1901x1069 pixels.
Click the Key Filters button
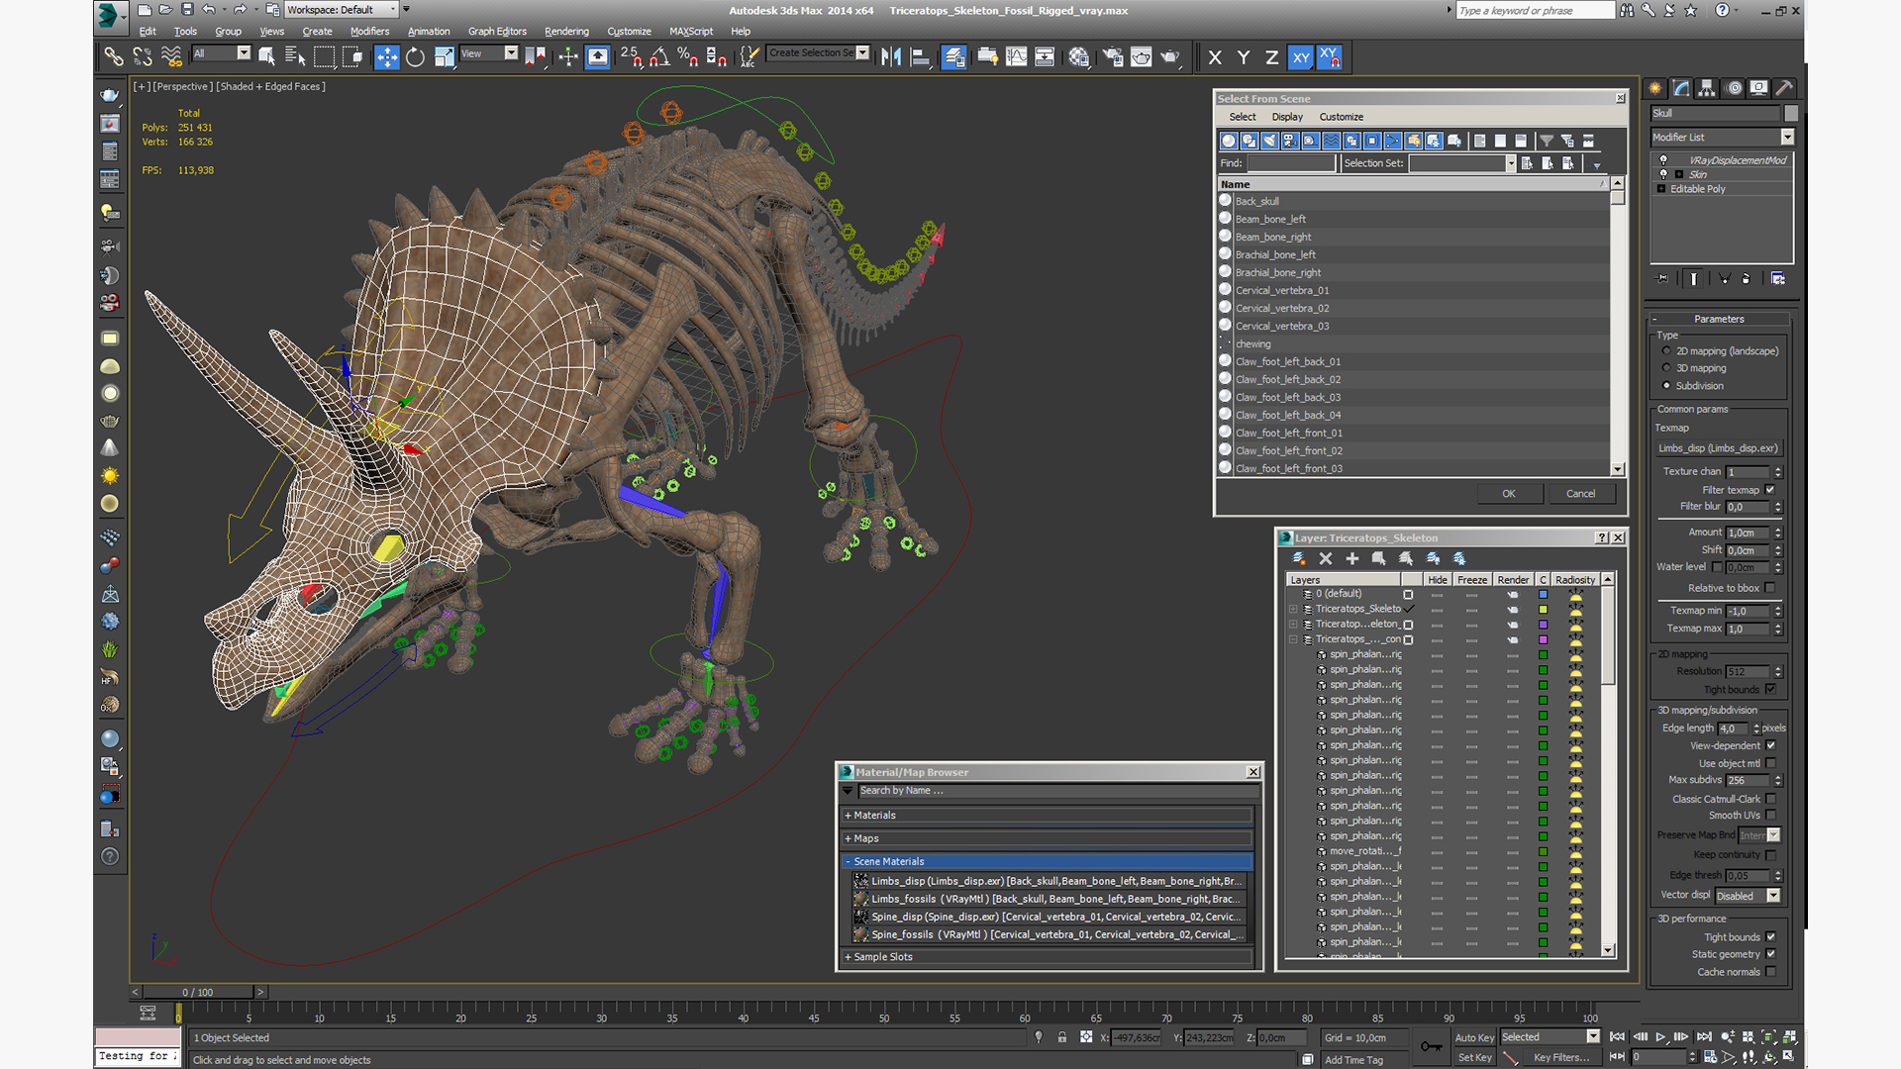[x=1561, y=1057]
